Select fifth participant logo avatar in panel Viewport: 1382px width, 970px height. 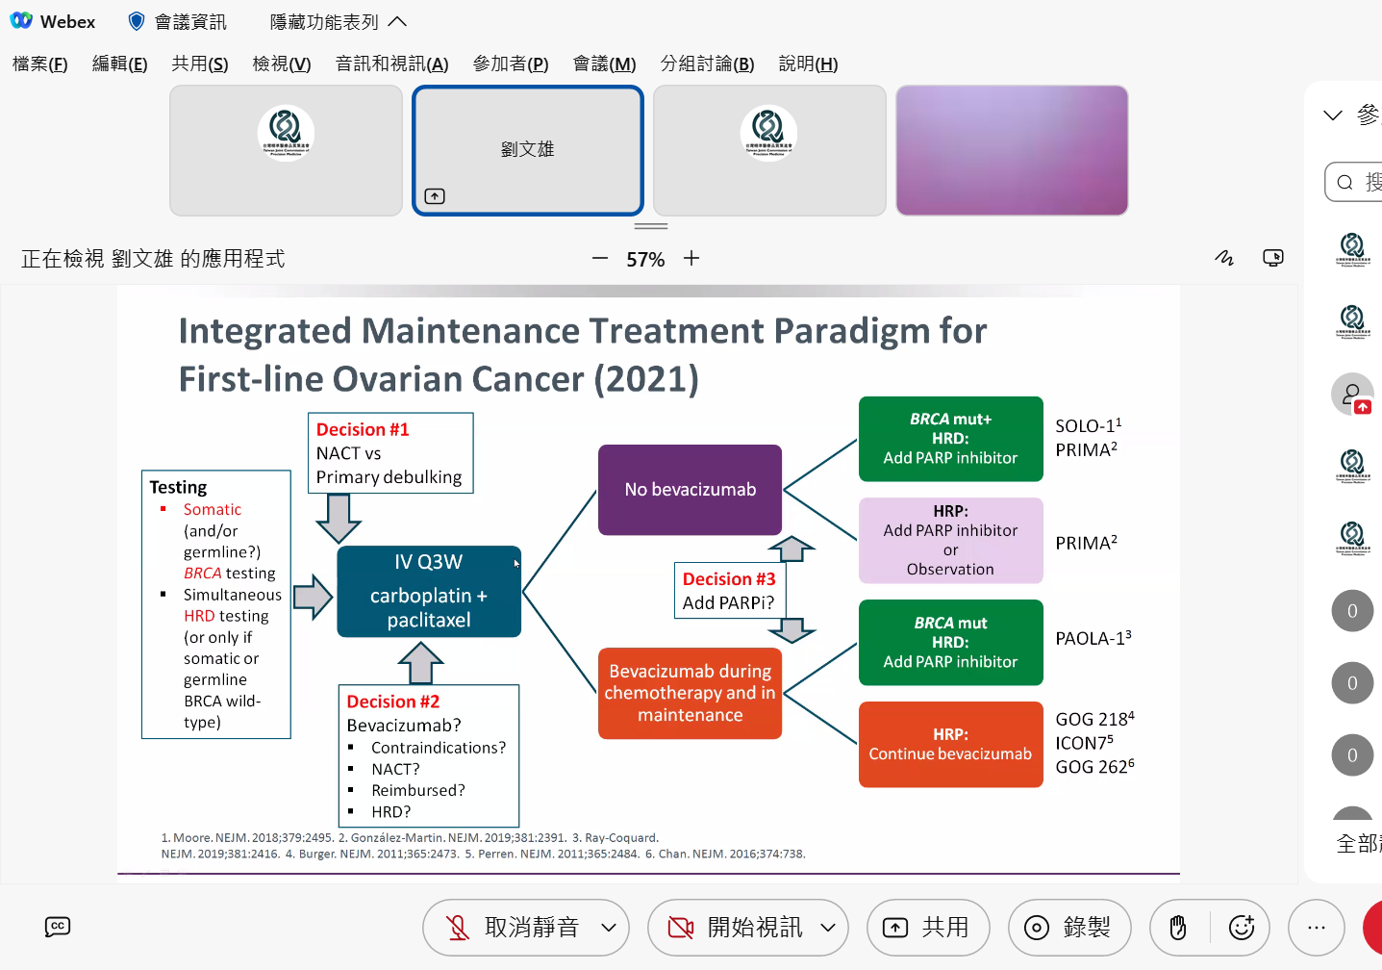click(1352, 539)
